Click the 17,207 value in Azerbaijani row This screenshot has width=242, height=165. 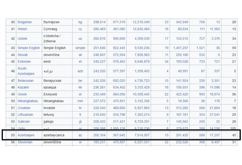(x=215, y=135)
